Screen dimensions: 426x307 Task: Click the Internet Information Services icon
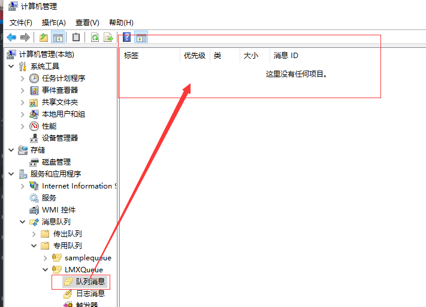pos(34,186)
